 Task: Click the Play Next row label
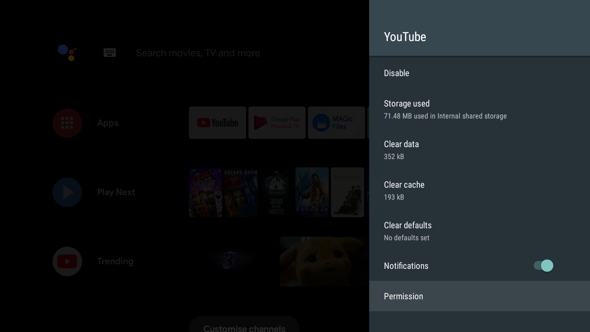tap(116, 192)
